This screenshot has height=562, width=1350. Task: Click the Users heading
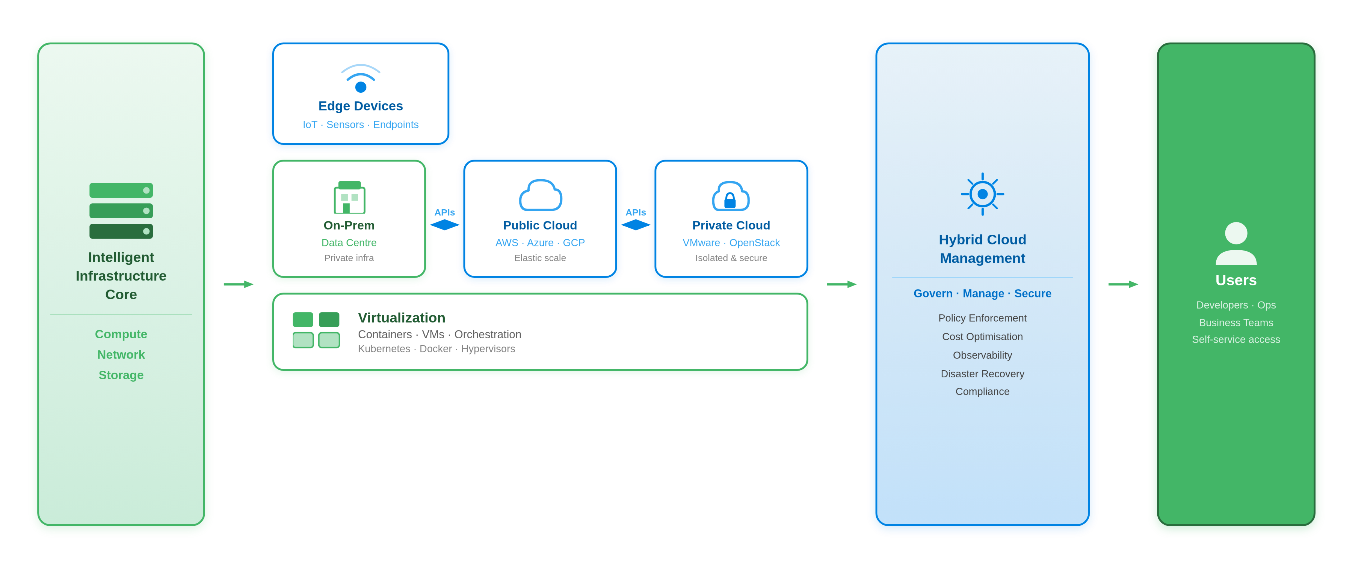[1236, 280]
